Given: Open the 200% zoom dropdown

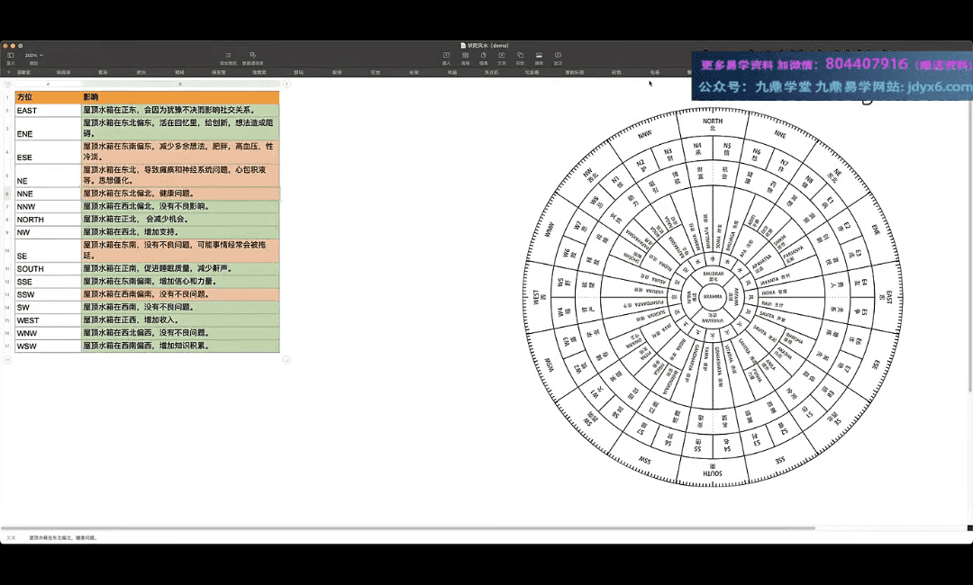Looking at the screenshot, I should click(33, 56).
